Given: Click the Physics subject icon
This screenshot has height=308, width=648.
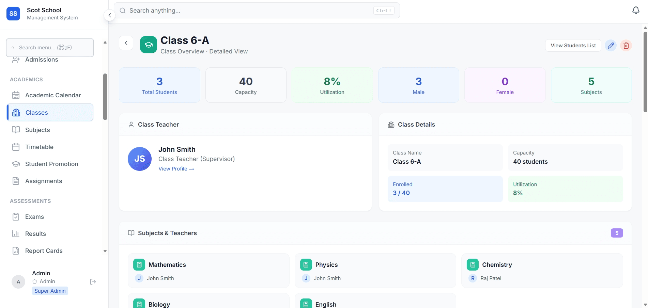Looking at the screenshot, I should (306, 265).
